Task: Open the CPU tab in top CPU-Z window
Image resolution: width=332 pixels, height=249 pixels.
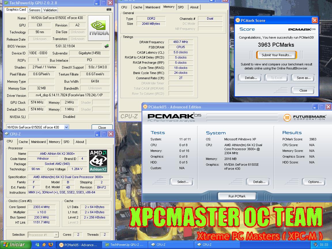Action: [x=124, y=7]
